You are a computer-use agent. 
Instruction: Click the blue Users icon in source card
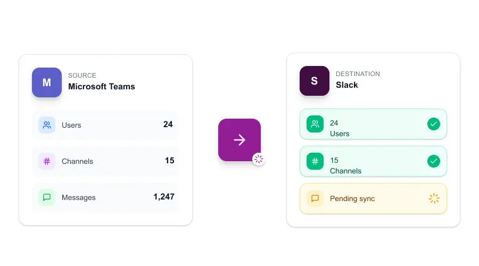[x=47, y=125]
